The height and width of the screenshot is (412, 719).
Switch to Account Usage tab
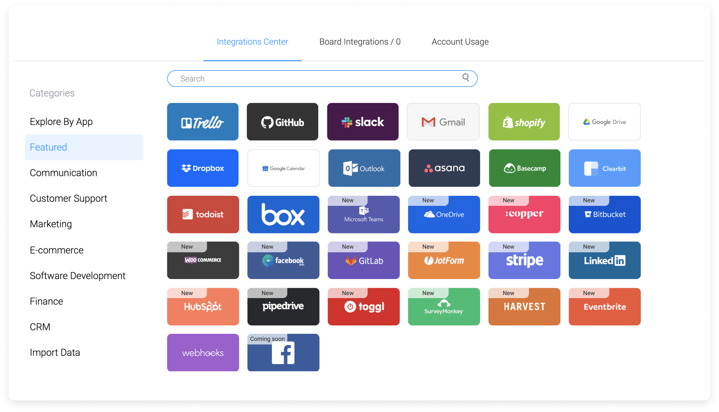pyautogui.click(x=459, y=41)
